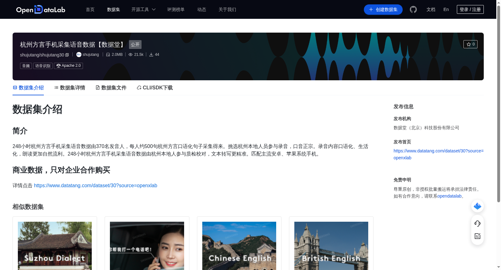The image size is (501, 270).
Task: Click the page vertical scrollbar
Action: 498,103
